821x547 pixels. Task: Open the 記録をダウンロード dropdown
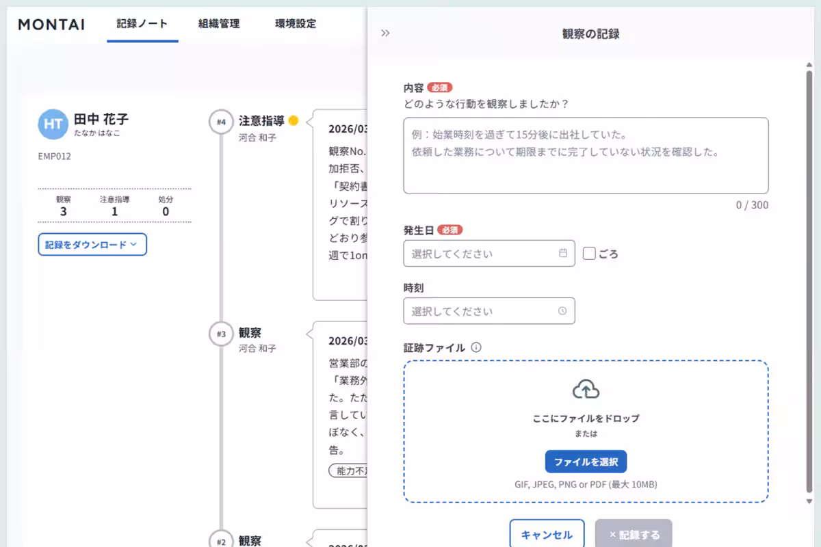[92, 245]
